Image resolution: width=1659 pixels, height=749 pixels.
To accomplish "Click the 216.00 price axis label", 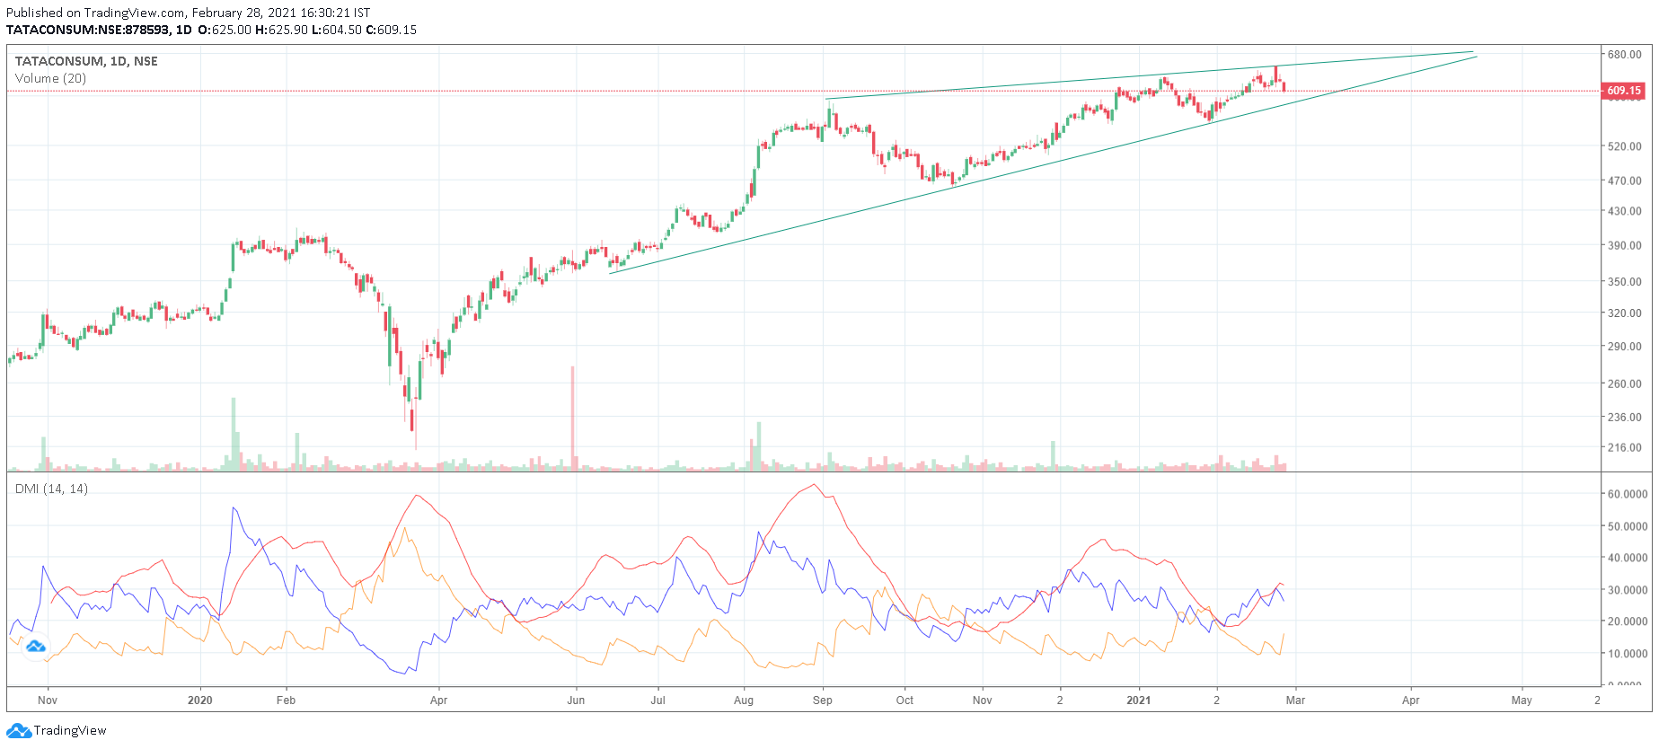I will [x=1624, y=447].
